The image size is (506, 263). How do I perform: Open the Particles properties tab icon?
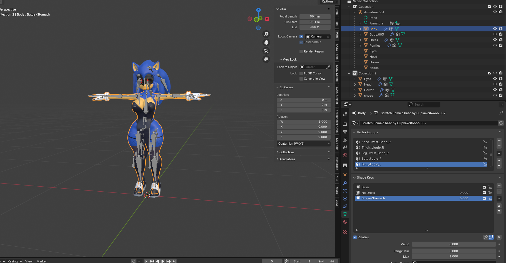pos(345,191)
